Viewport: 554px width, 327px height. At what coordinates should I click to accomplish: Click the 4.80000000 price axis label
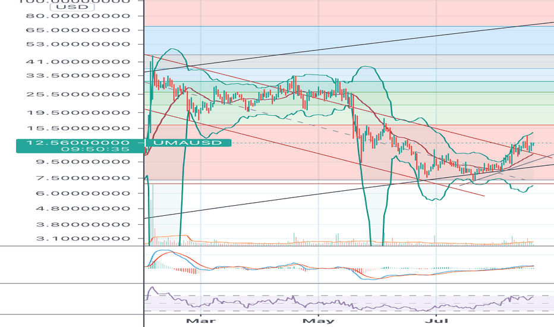point(83,209)
